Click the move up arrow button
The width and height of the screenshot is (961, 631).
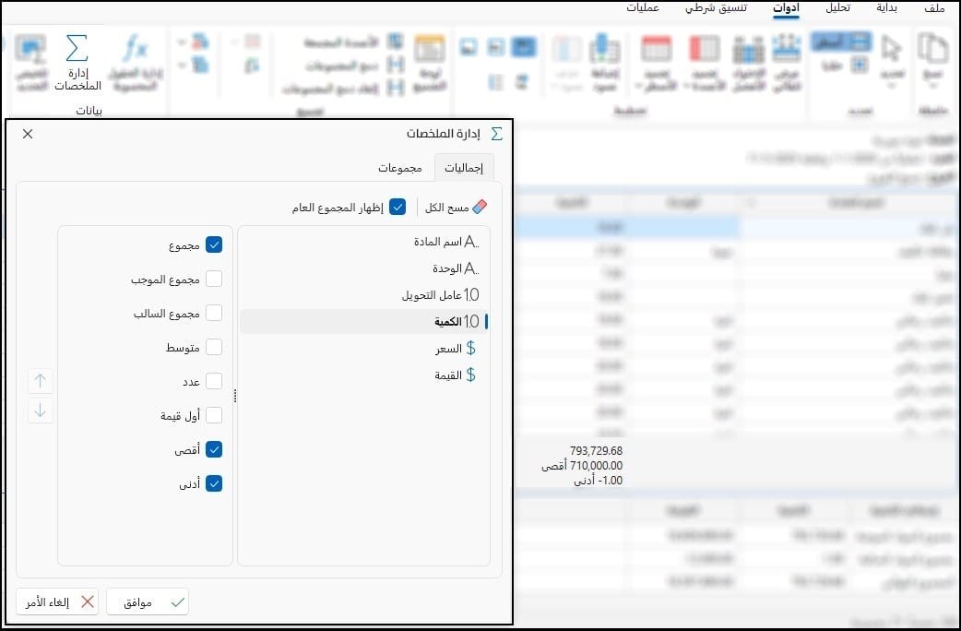pyautogui.click(x=41, y=381)
